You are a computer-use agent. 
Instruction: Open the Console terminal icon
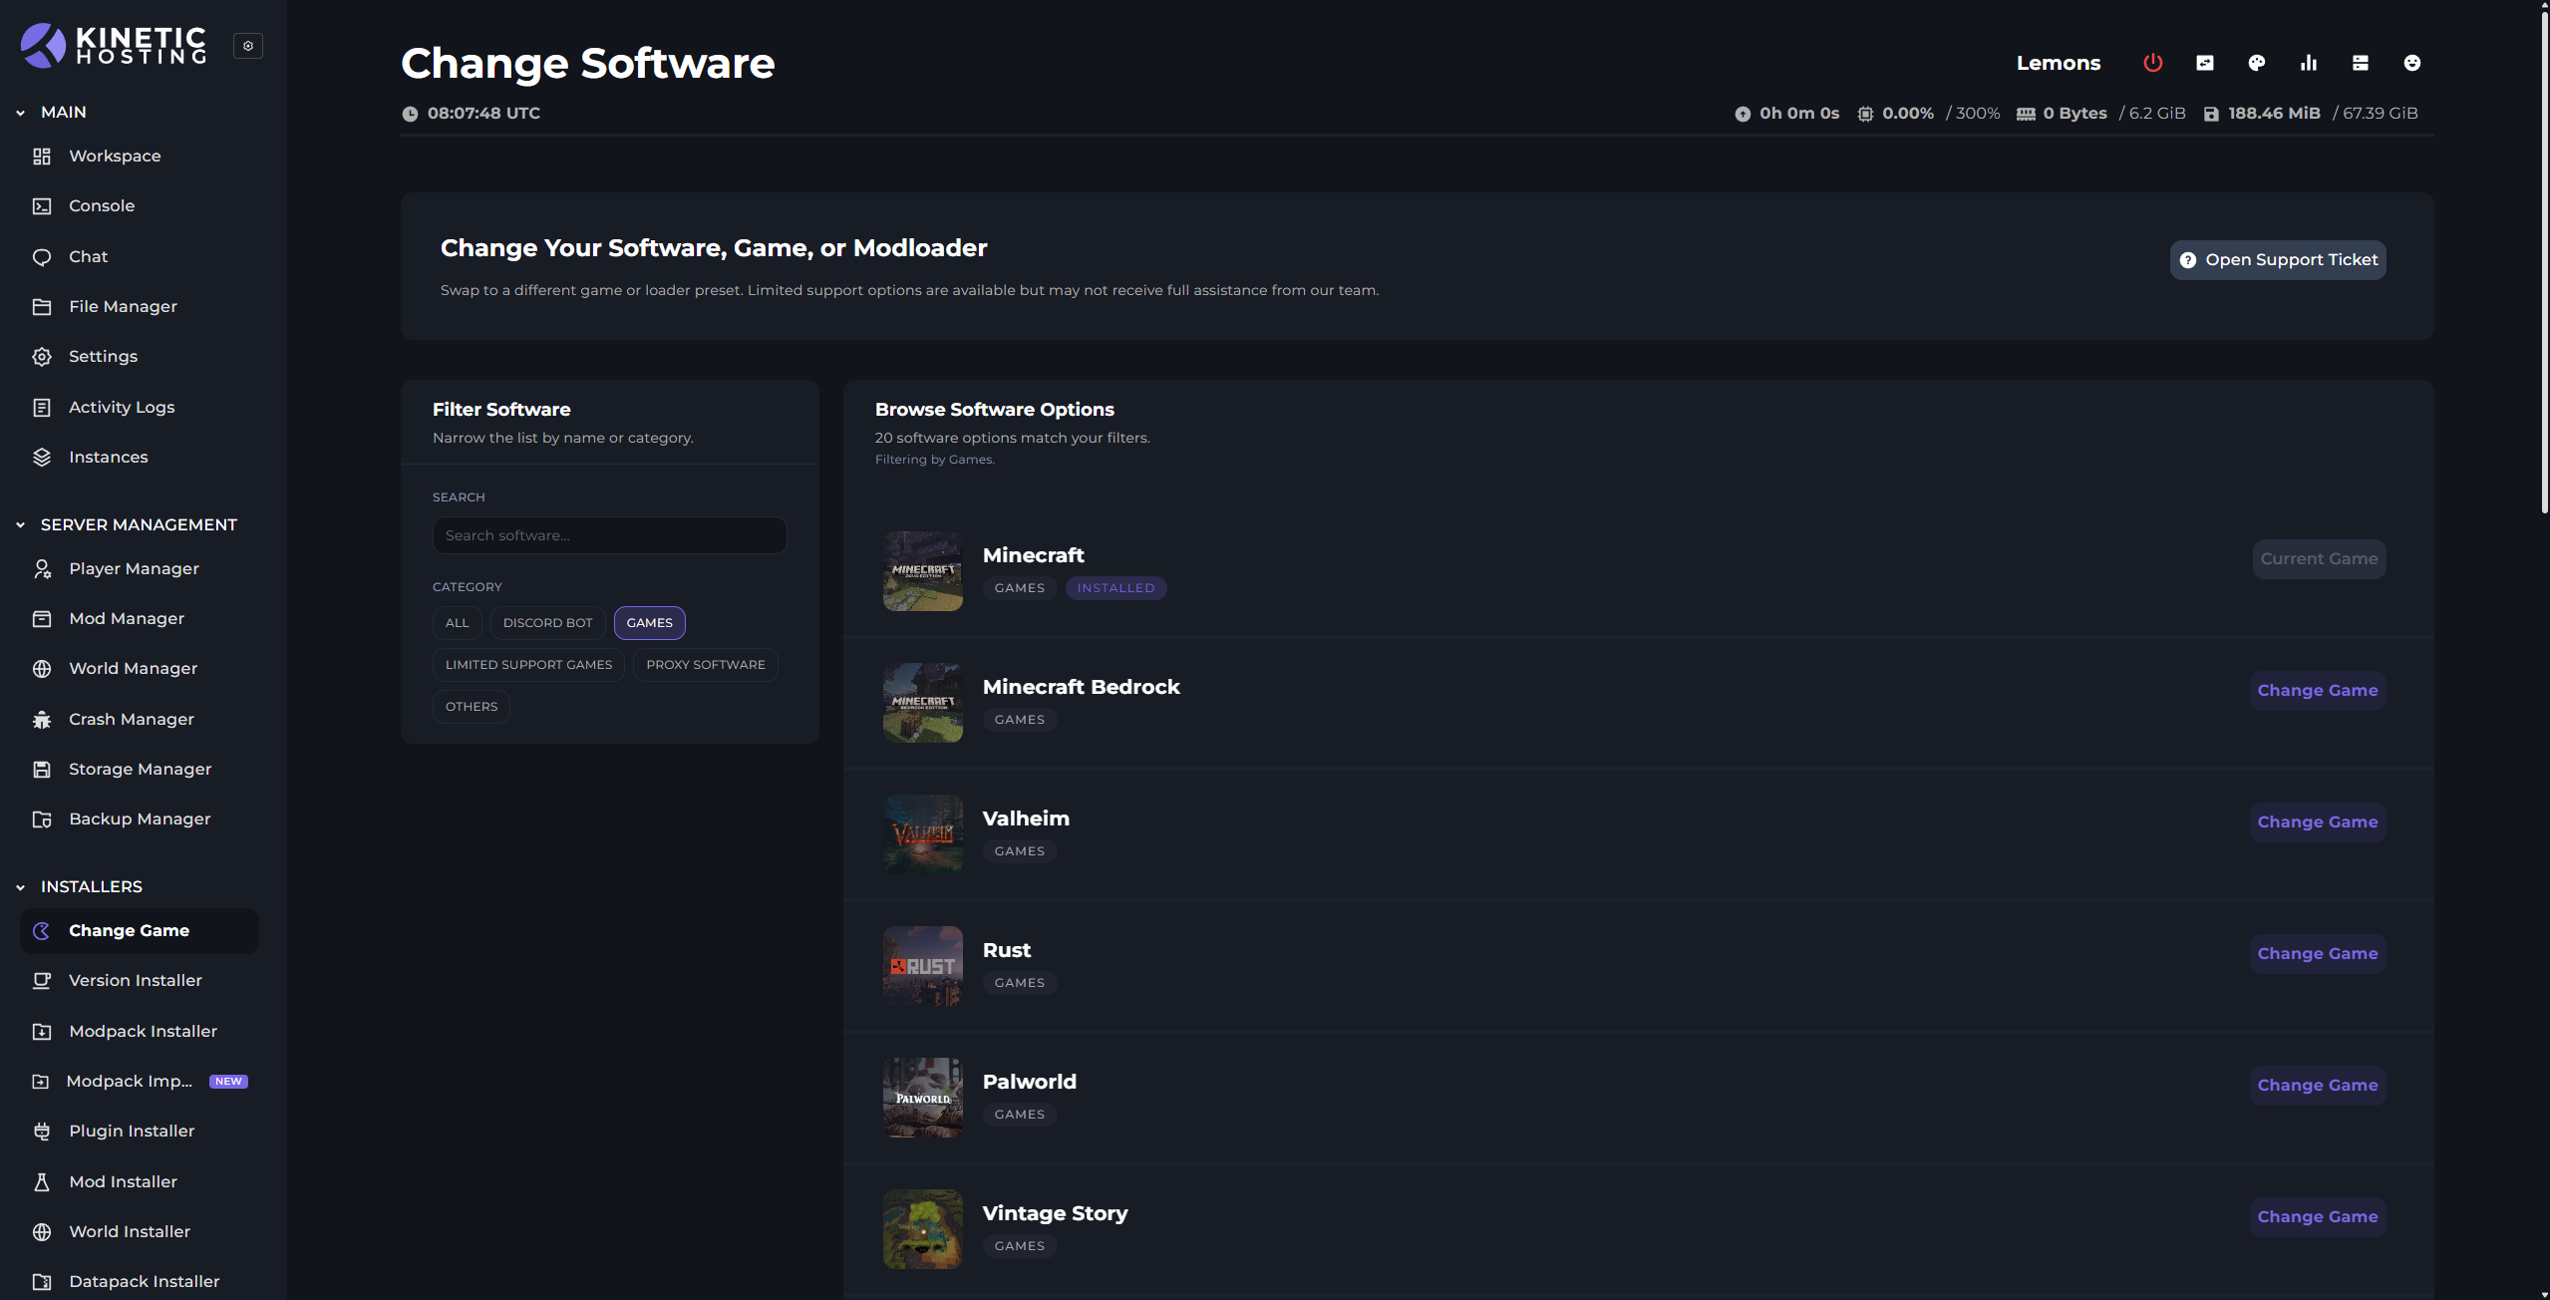coord(42,206)
